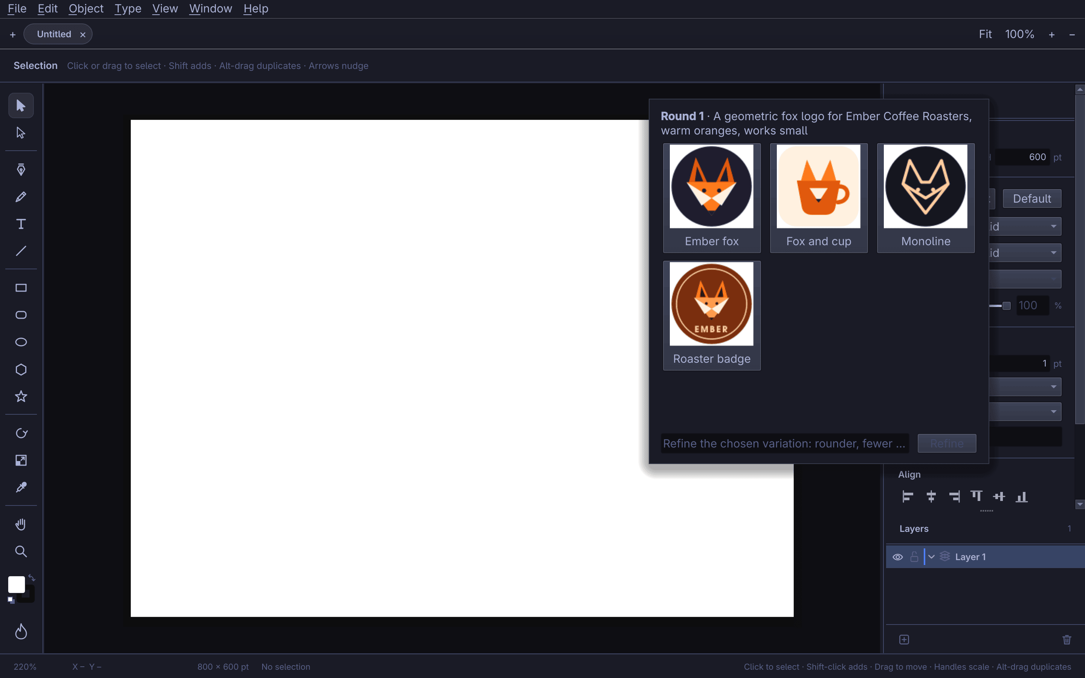1085x678 pixels.
Task: Zoom out with the minus button
Action: (1072, 35)
